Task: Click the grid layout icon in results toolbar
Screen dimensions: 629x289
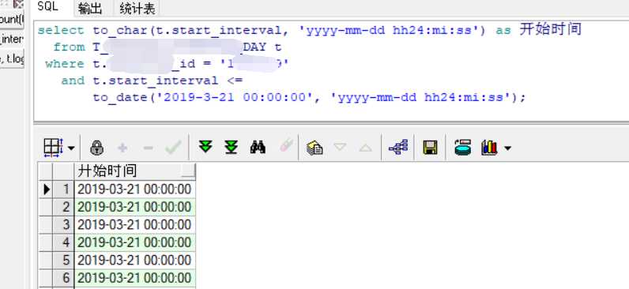Action: pyautogui.click(x=53, y=148)
